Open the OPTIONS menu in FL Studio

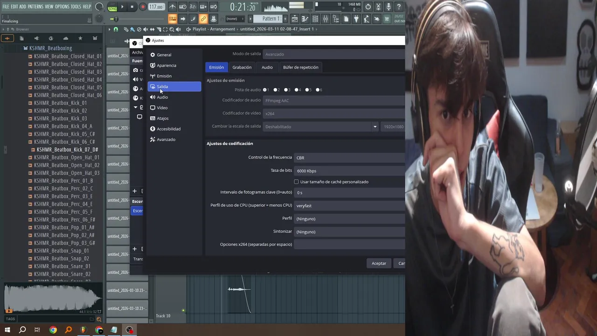click(x=62, y=7)
